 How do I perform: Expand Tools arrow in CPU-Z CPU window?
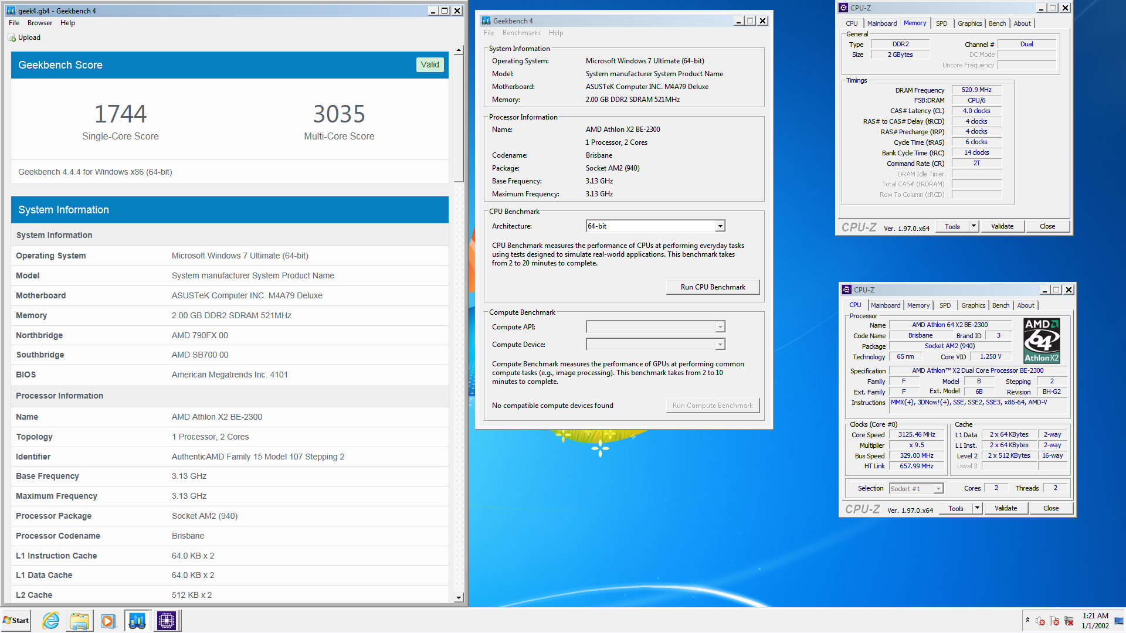tap(978, 508)
